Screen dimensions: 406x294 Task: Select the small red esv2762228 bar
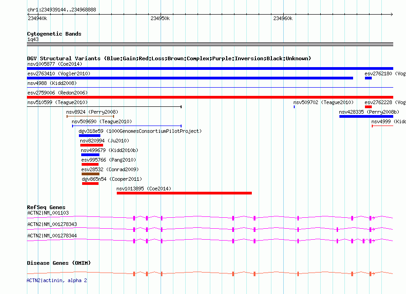pyautogui.click(x=368, y=107)
